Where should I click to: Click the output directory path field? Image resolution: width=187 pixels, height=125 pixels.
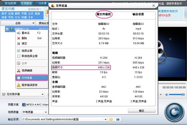click(x=63, y=119)
